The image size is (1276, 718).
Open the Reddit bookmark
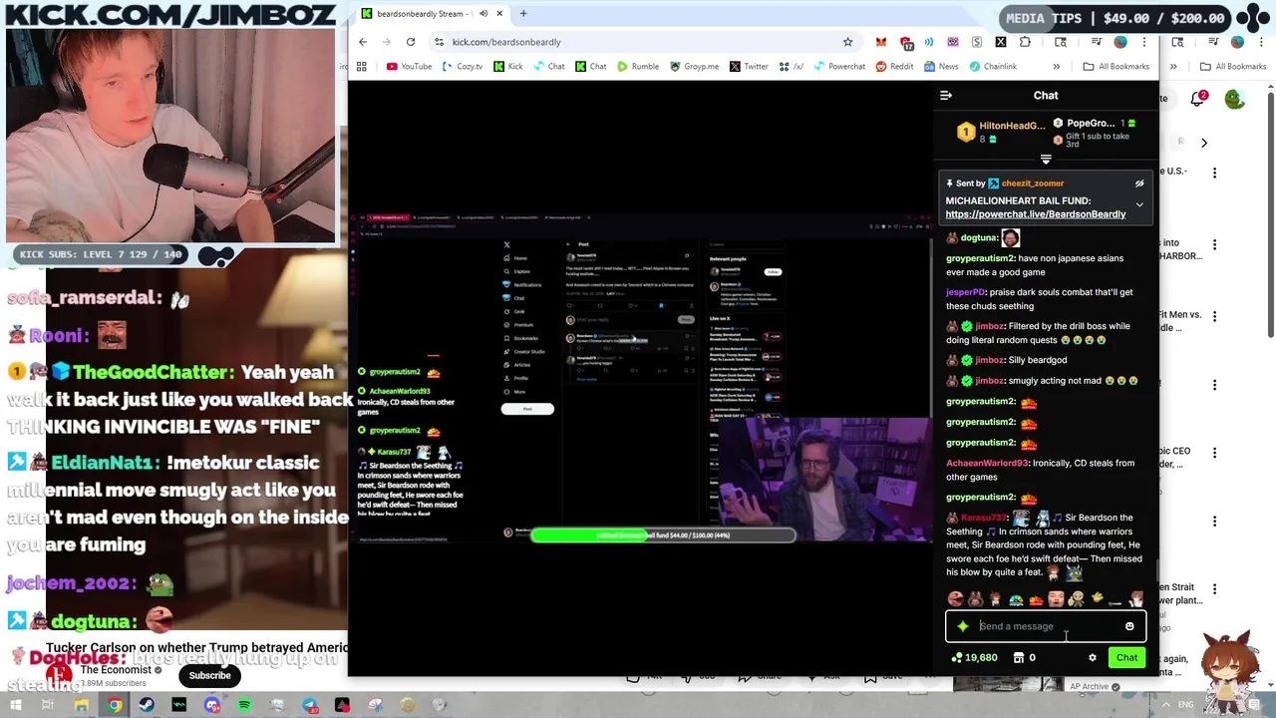point(894,67)
